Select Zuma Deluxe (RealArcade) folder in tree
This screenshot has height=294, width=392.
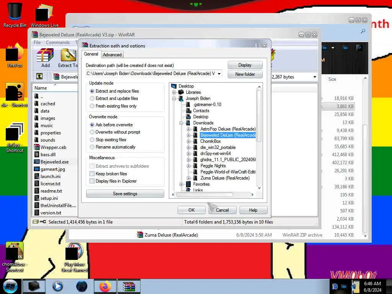pyautogui.click(x=225, y=178)
